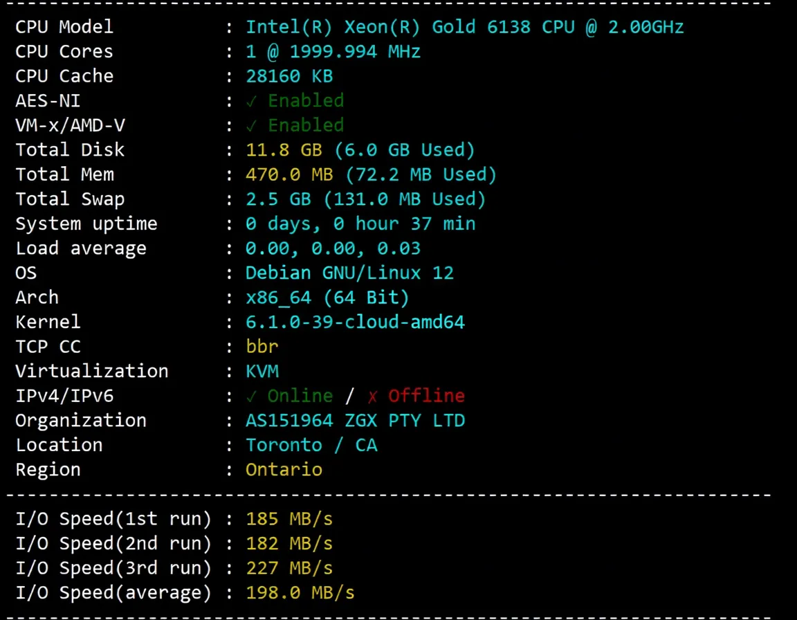This screenshot has width=797, height=620.
Task: Select the organization AS151964 ZGX PTY LTD
Action: (355, 421)
